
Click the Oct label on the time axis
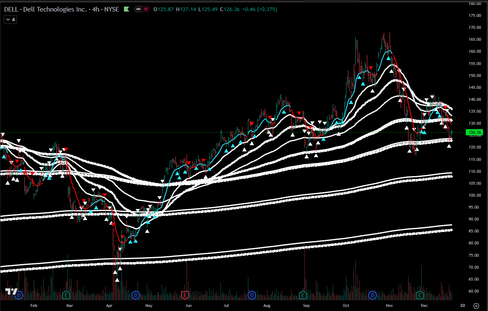point(346,305)
